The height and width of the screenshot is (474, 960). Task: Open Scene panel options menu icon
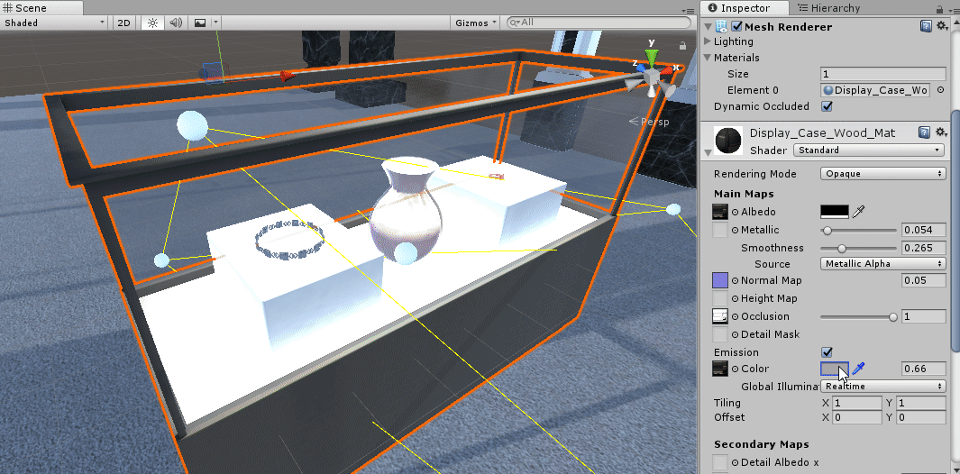pos(688,10)
